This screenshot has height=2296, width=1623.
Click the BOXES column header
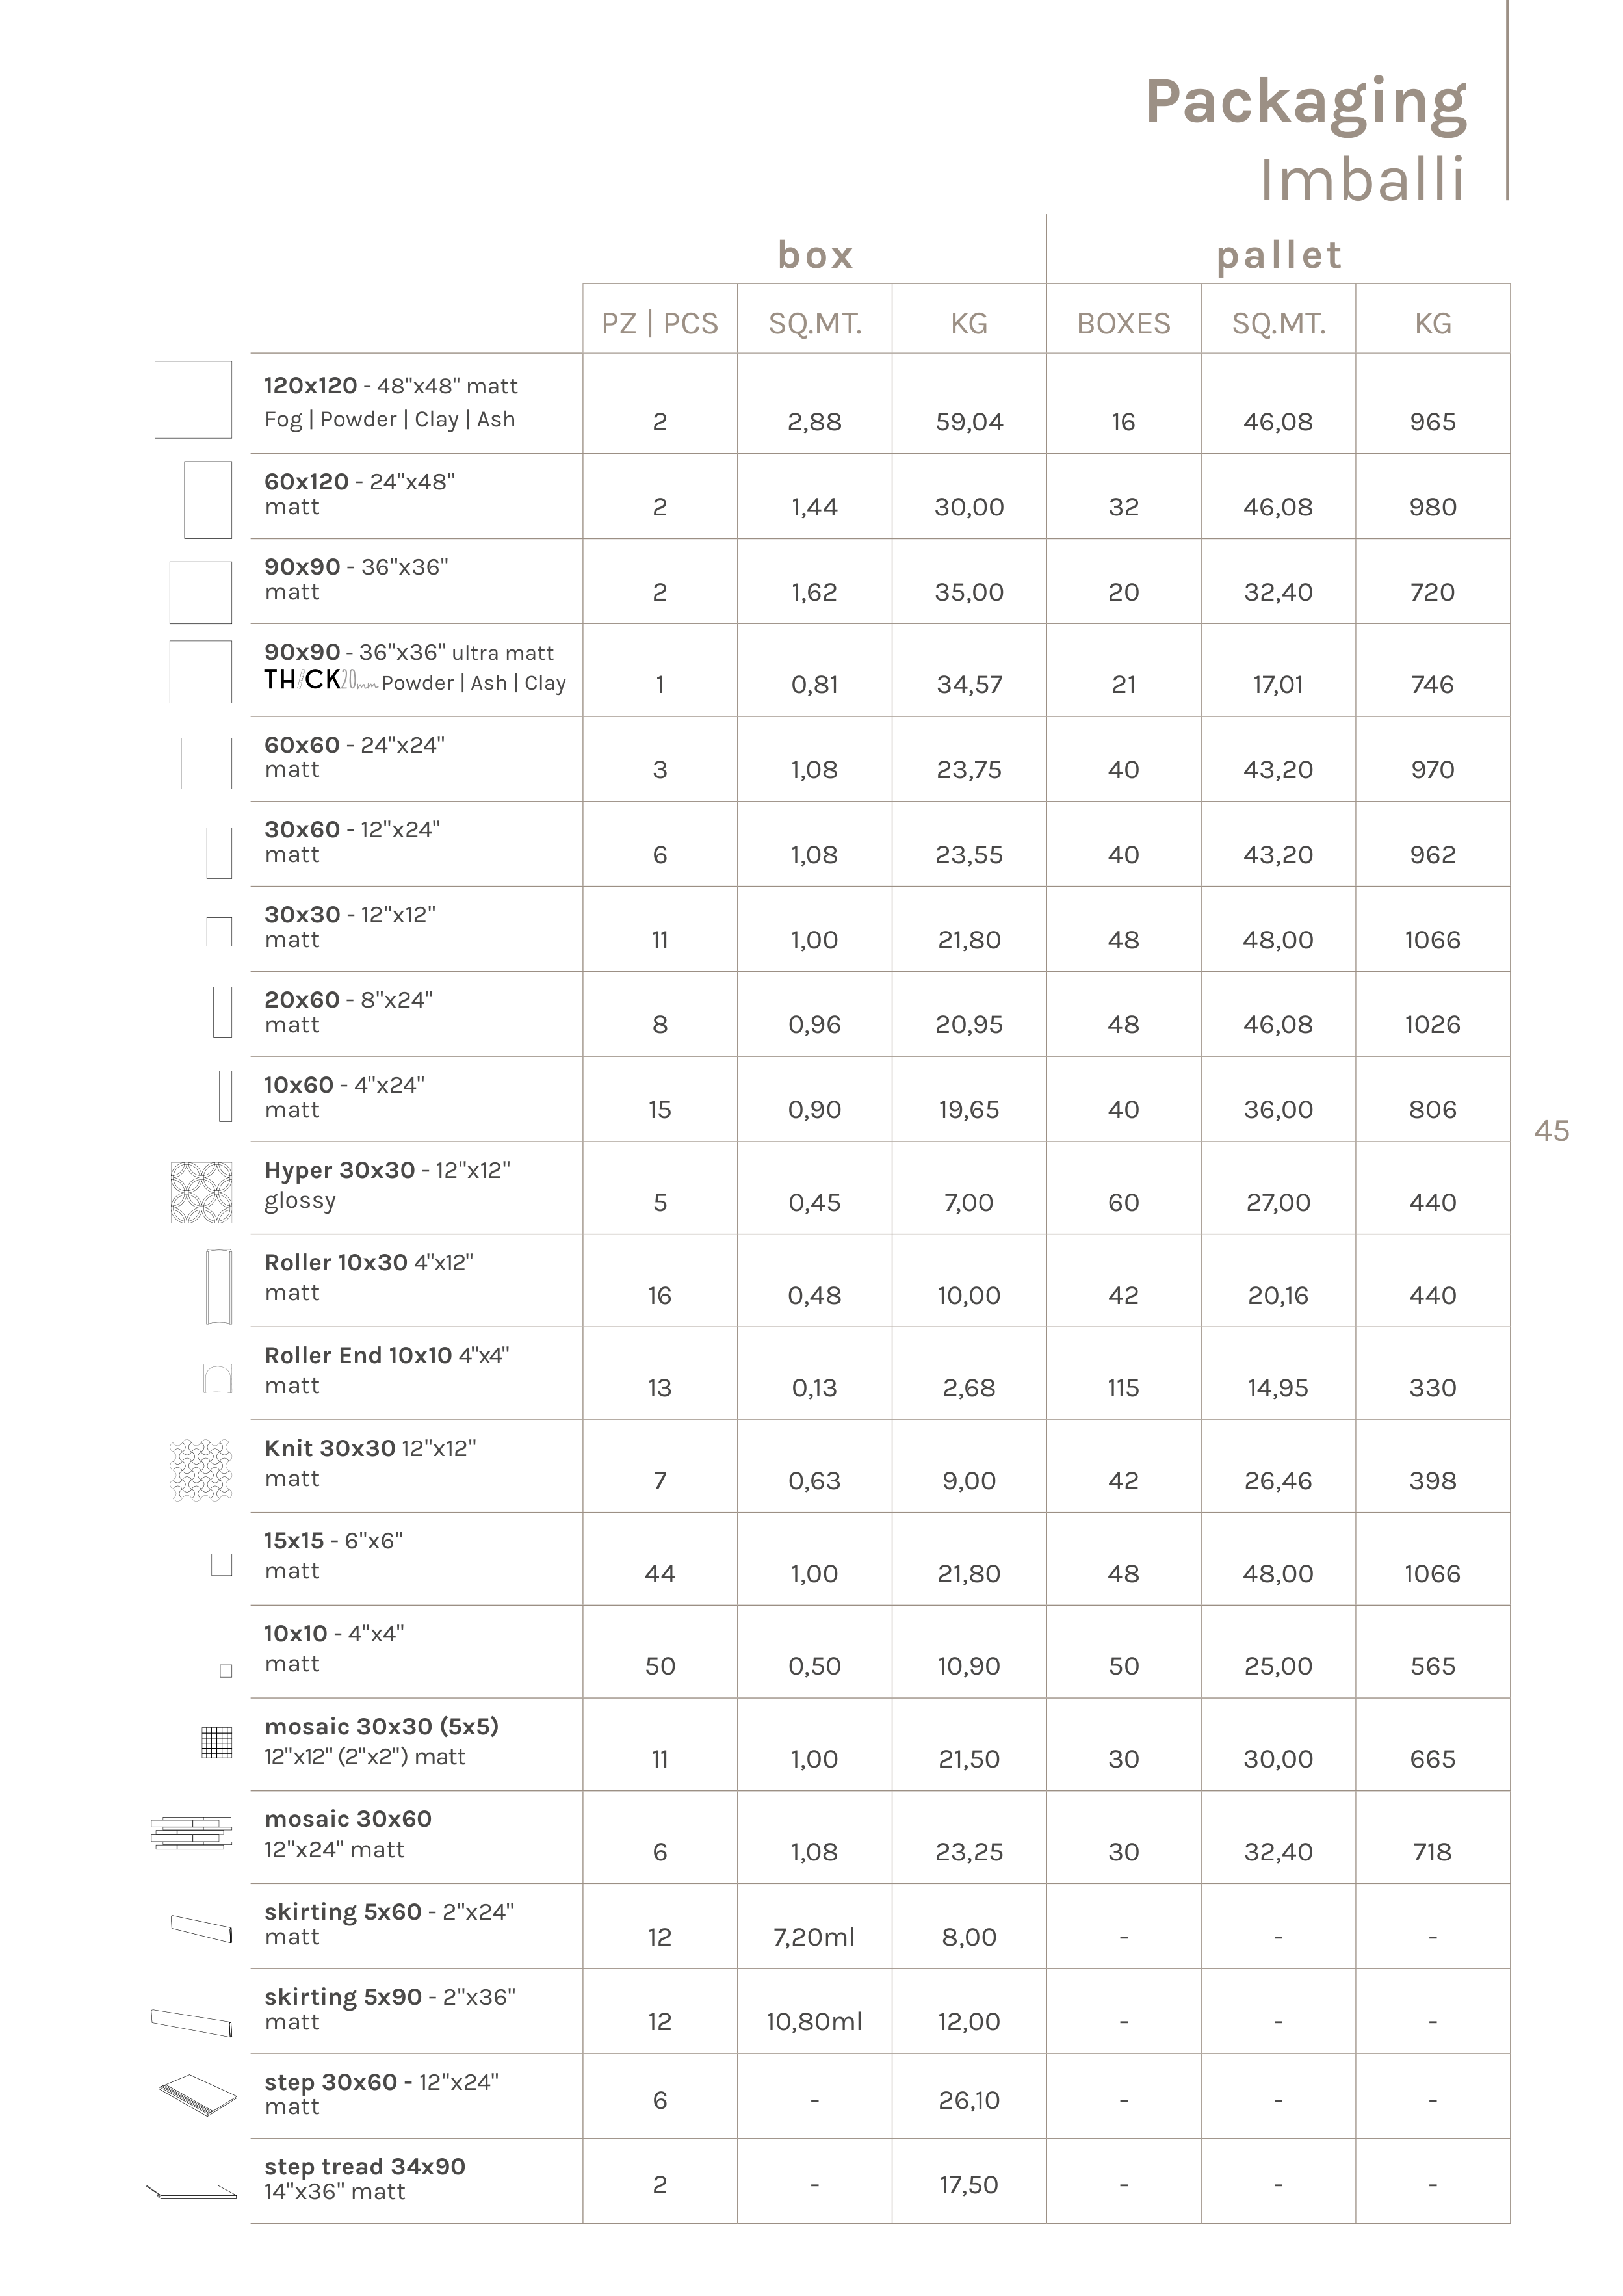(1123, 323)
